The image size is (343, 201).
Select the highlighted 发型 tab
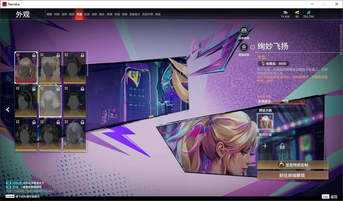(79, 14)
